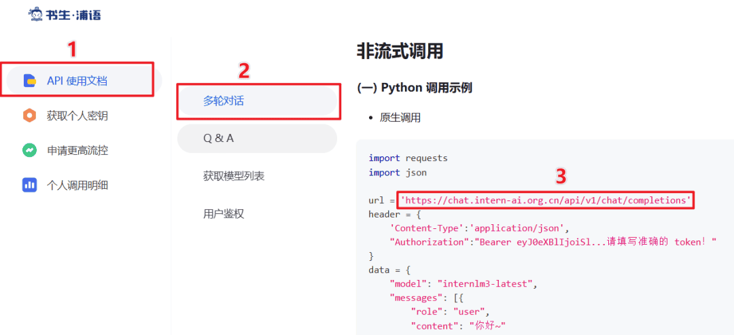Click the API 使用文档 document icon
Viewport: 734px width, 335px height.
[29, 80]
